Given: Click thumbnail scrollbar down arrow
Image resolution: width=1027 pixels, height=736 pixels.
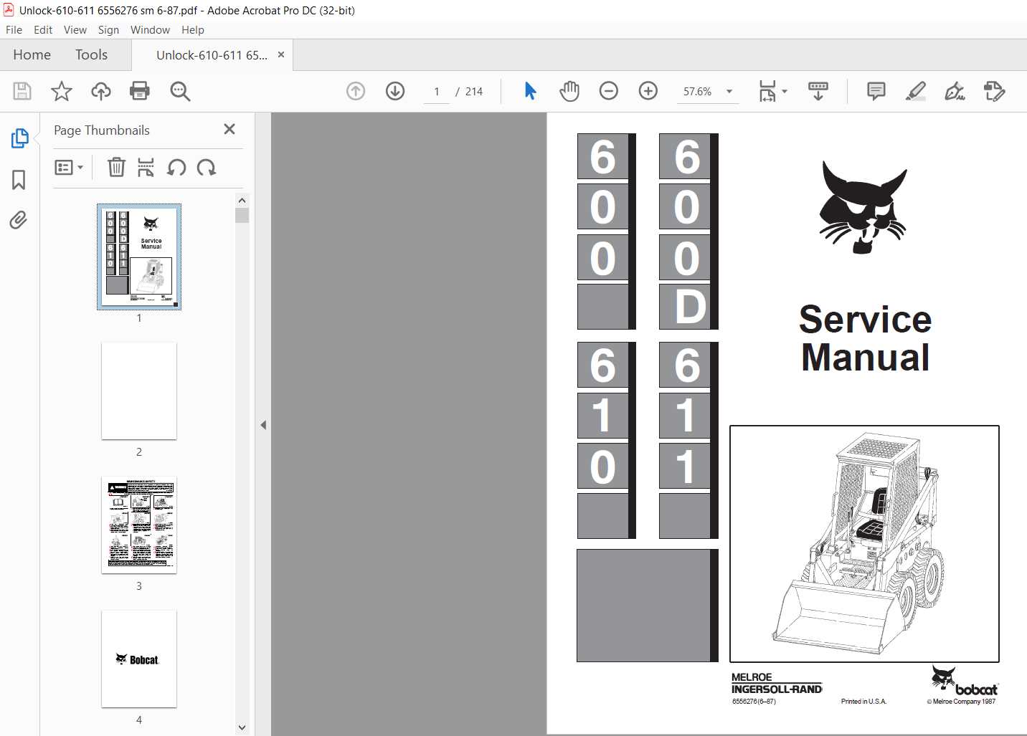Looking at the screenshot, I should click(242, 727).
